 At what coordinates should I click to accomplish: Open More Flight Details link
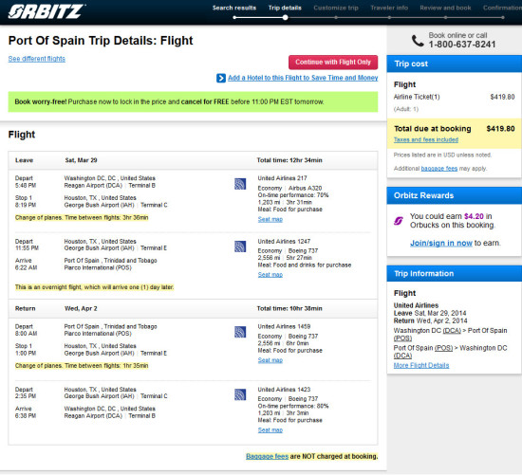(421, 366)
